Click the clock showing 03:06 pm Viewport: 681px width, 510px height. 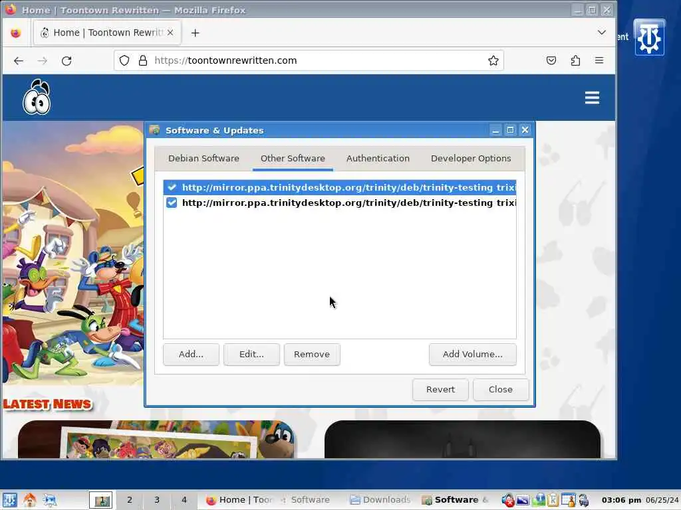click(621, 500)
